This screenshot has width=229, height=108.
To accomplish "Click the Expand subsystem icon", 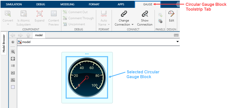I will pyautogui.click(x=39, y=14).
